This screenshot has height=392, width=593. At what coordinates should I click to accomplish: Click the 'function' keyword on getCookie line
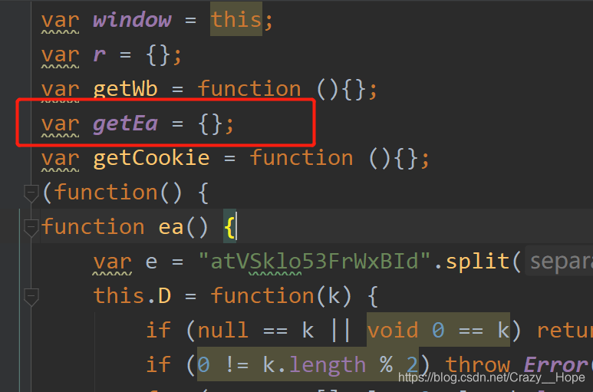(301, 157)
